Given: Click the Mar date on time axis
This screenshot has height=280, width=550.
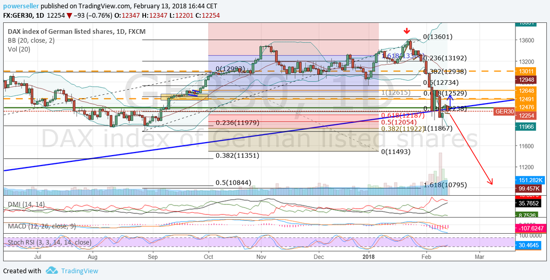Looking at the screenshot, I should coord(479,257).
